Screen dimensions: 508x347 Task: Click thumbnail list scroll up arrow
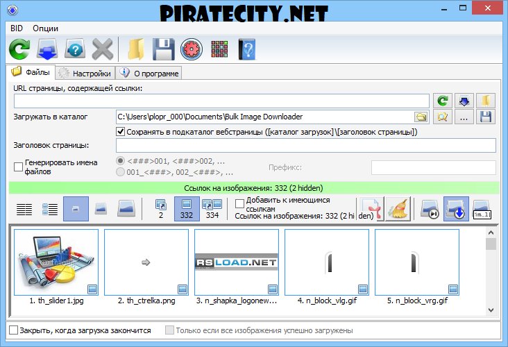(x=491, y=232)
